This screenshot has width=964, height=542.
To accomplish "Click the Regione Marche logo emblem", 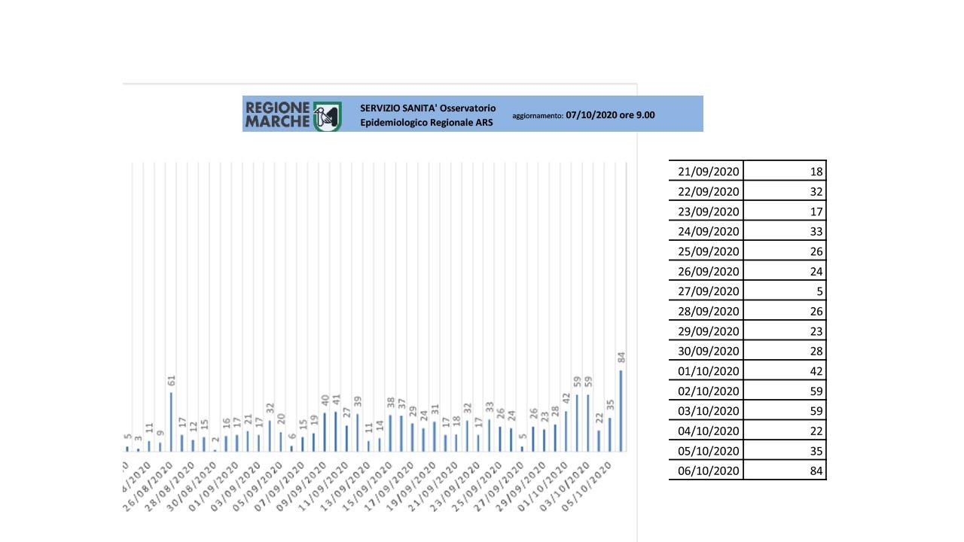I will pyautogui.click(x=327, y=116).
